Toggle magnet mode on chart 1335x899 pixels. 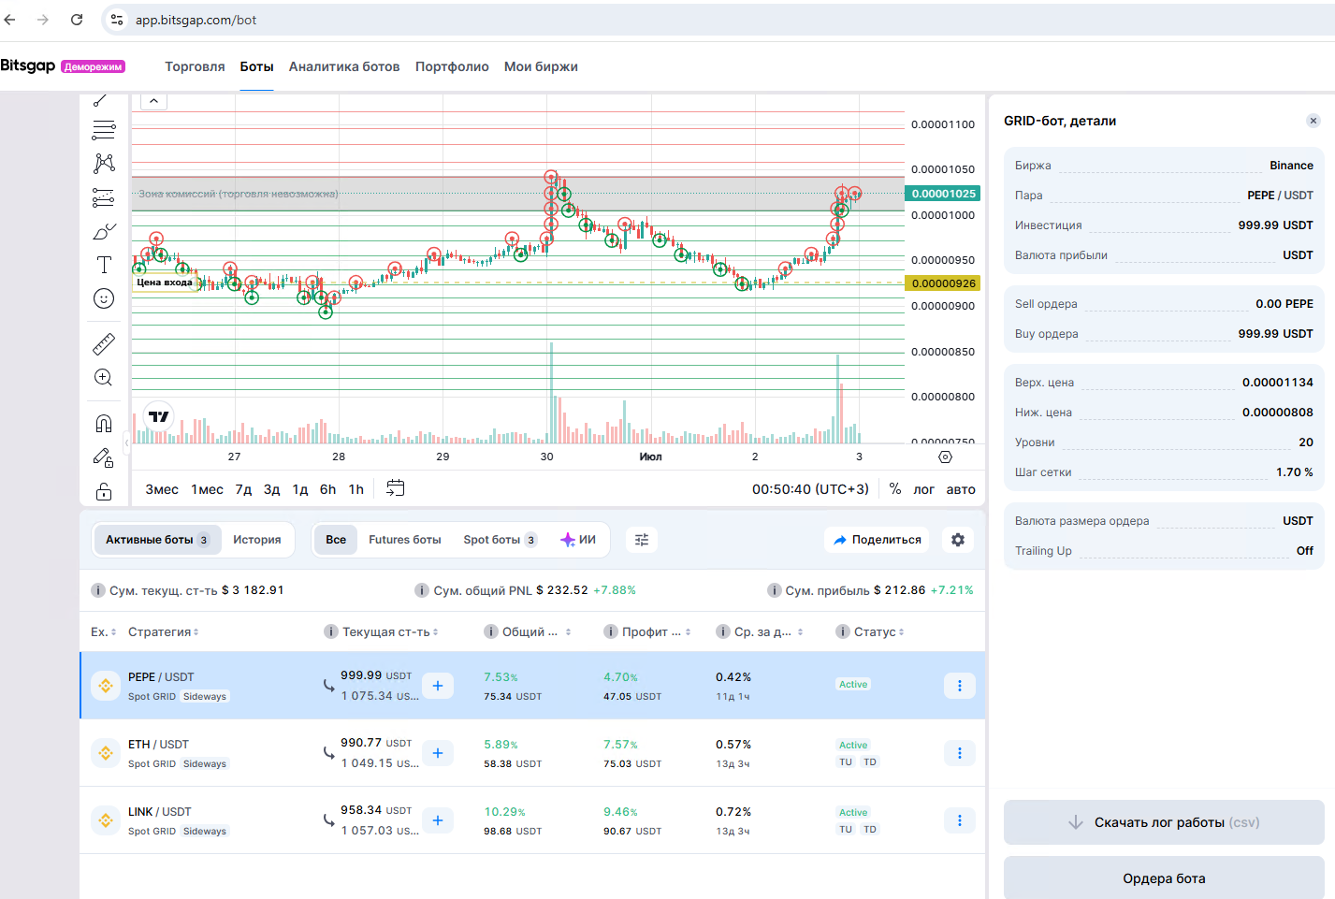click(x=104, y=424)
